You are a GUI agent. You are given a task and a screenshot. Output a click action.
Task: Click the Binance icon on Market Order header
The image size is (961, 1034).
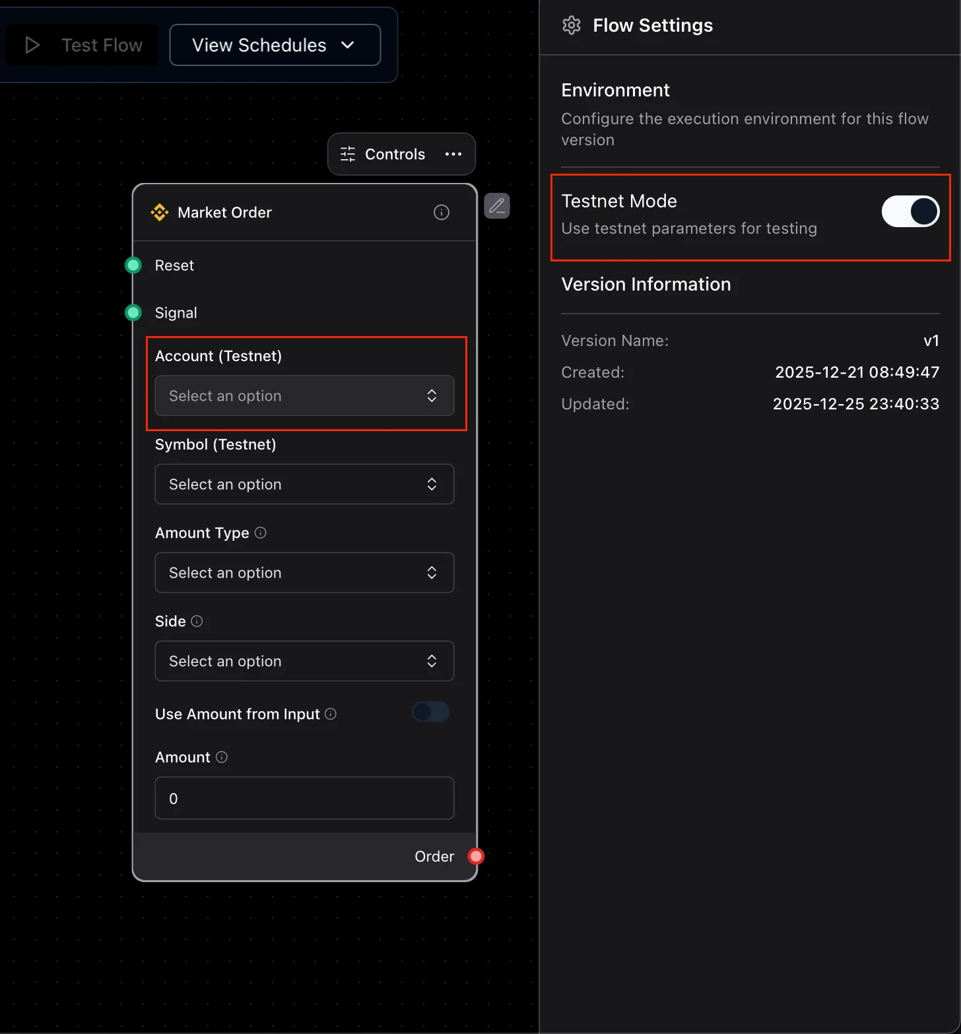[160, 212]
